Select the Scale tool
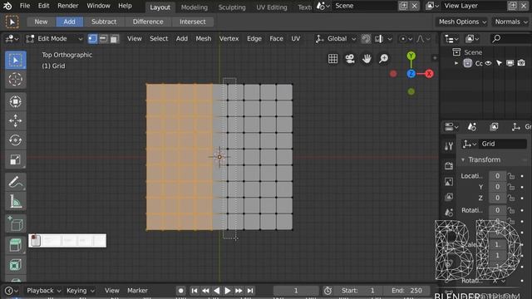 tap(15, 159)
